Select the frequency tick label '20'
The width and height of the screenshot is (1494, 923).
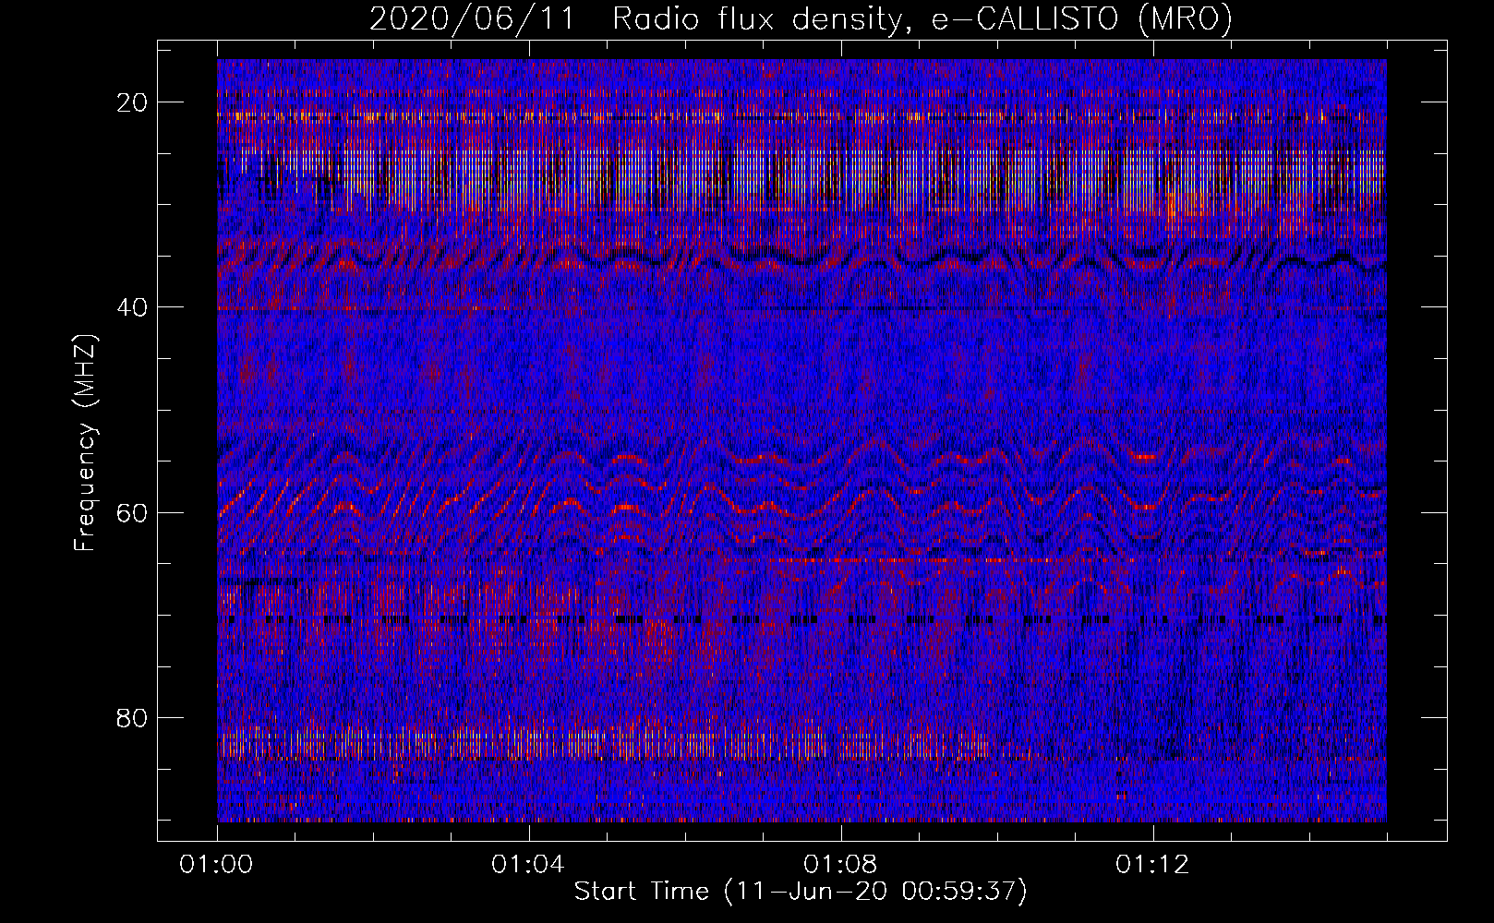(x=133, y=102)
